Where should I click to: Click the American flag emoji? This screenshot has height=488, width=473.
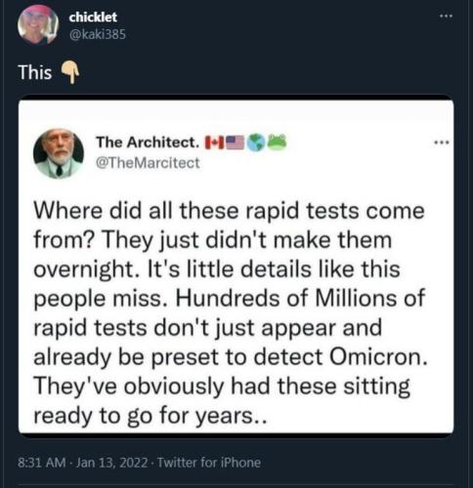(x=236, y=142)
